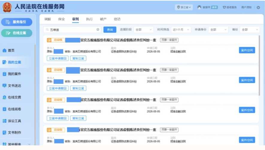Screen dimensions: 265x150
Task: Open 适老服务 elderly-friendly mode
Action: tap(229, 7)
